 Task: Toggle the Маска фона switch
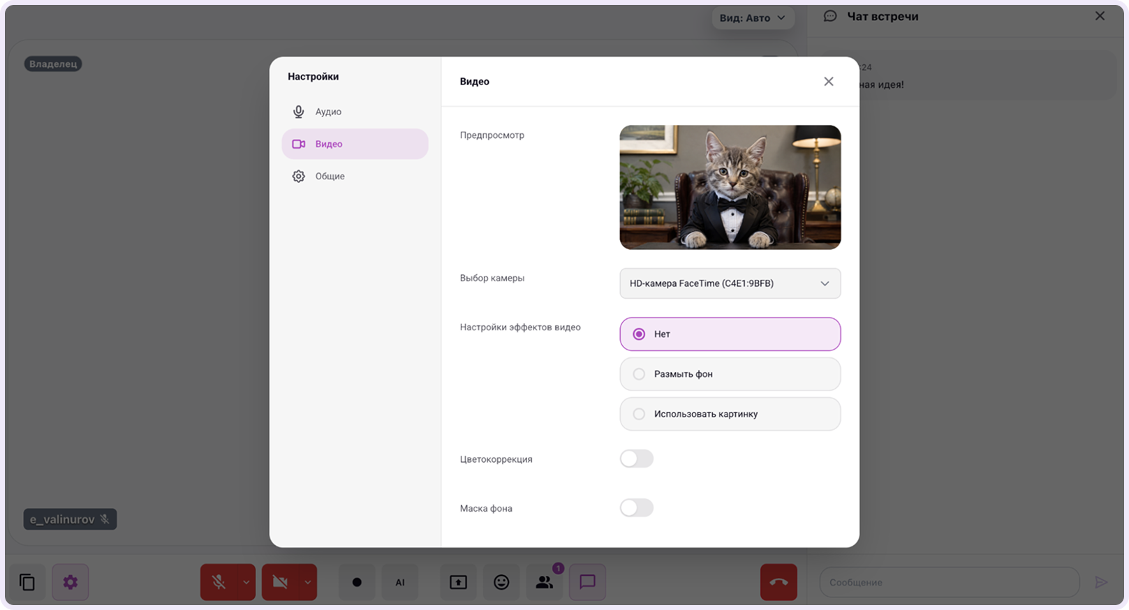637,507
